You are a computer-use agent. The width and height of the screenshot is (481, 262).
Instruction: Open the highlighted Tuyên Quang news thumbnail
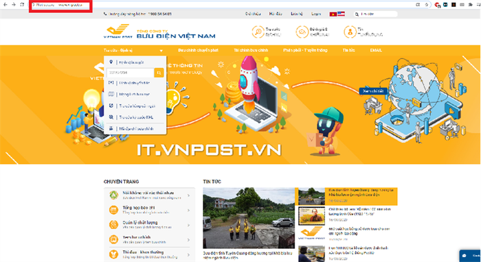pos(311,196)
